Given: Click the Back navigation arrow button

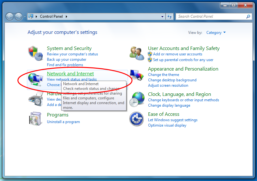Looking at the screenshot, I should pyautogui.click(x=10, y=16).
